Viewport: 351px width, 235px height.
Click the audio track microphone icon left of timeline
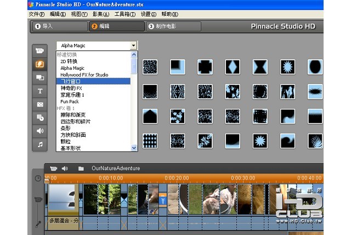[x=38, y=224]
